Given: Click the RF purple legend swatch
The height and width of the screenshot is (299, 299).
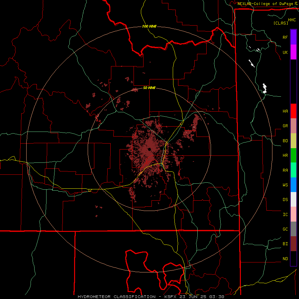Looking at the screenshot, I should coord(293,37).
